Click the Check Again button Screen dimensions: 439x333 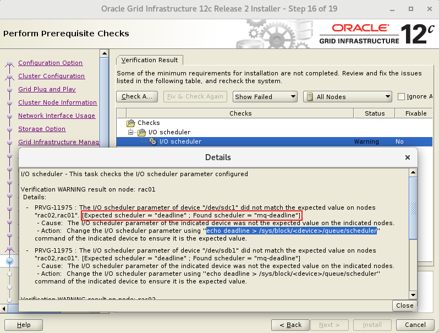pyautogui.click(x=137, y=97)
